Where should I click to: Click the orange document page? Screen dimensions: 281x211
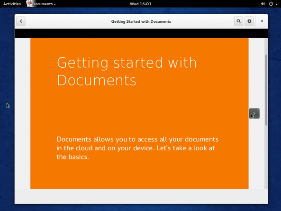coord(139,113)
